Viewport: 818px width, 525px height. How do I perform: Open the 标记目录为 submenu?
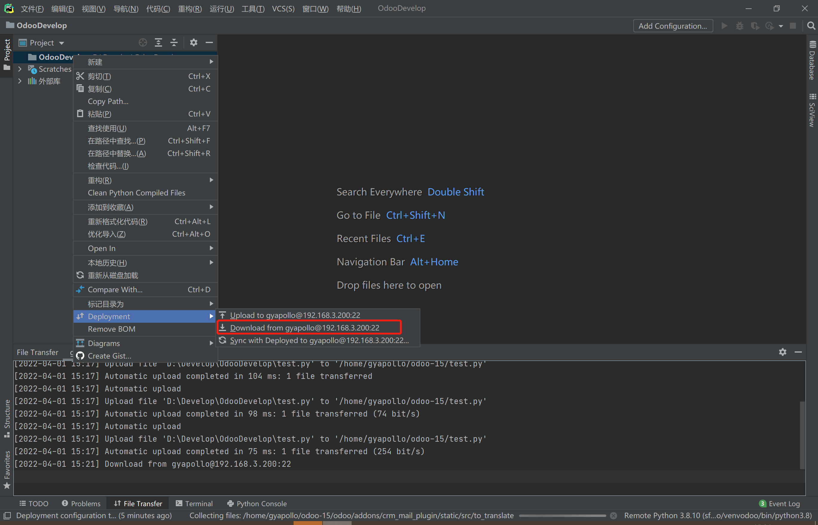[146, 304]
